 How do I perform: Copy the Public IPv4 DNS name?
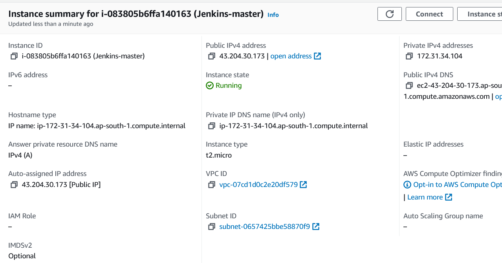pyautogui.click(x=409, y=85)
